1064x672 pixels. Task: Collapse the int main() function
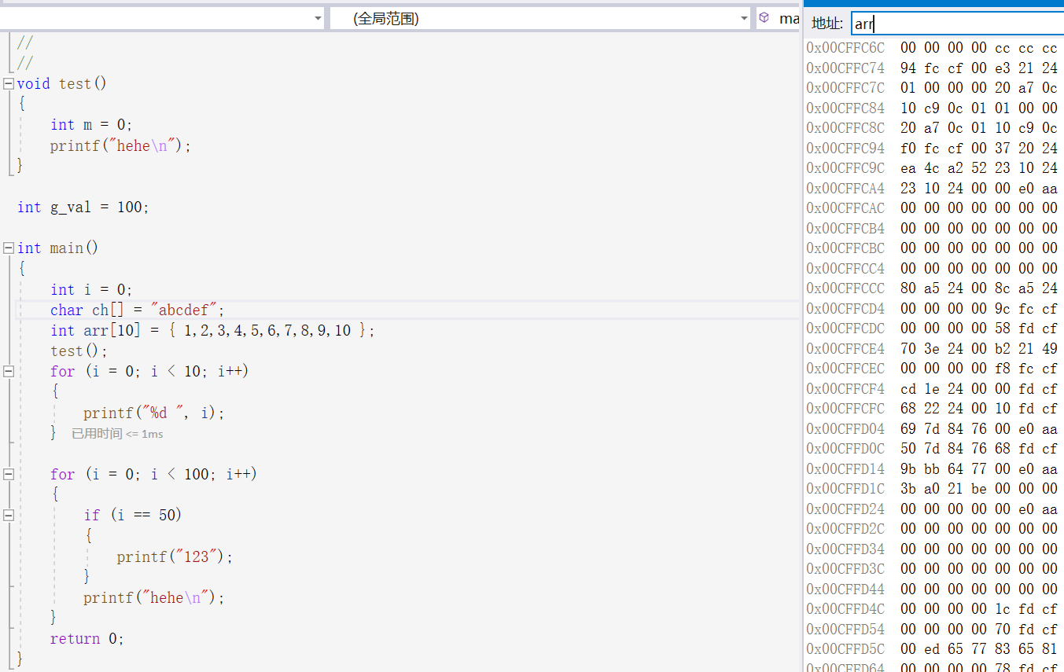pos(8,248)
